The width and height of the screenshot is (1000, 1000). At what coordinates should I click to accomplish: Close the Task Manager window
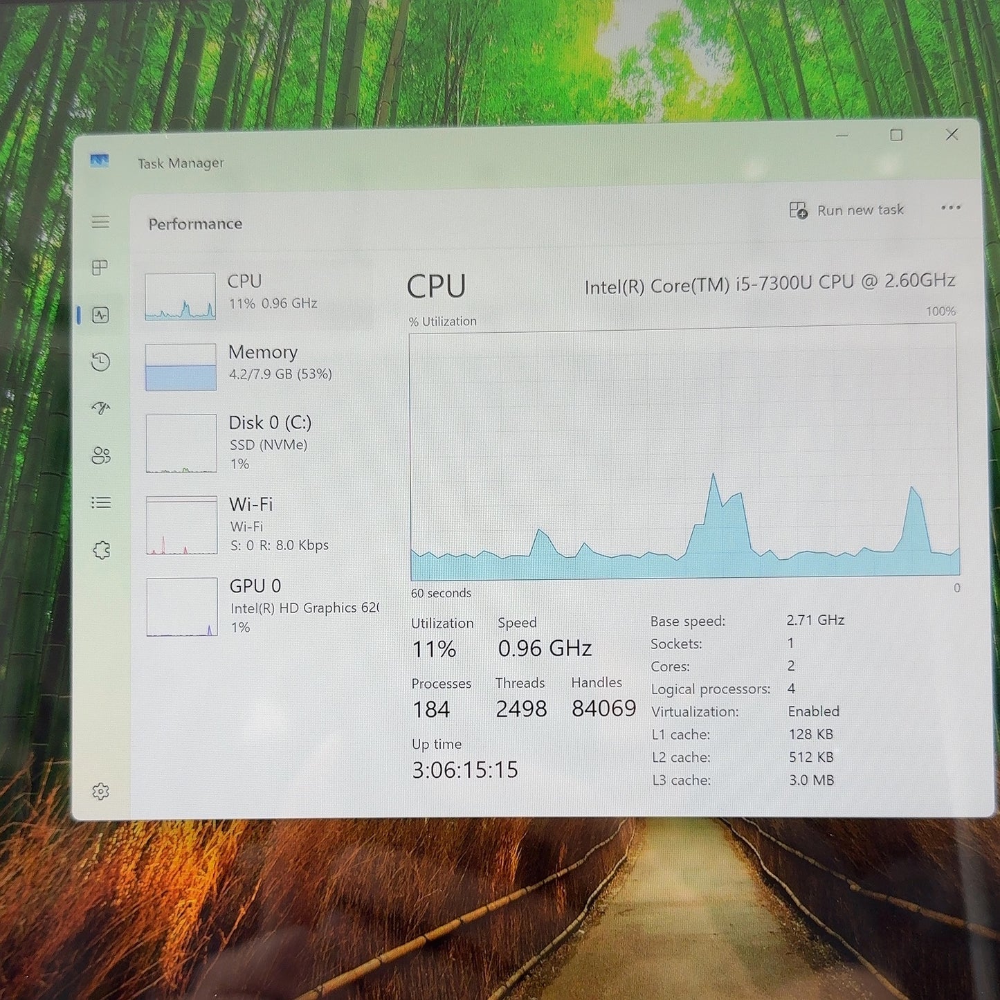[952, 134]
